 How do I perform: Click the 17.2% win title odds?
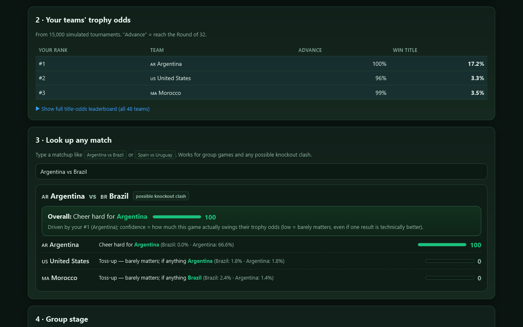(476, 64)
